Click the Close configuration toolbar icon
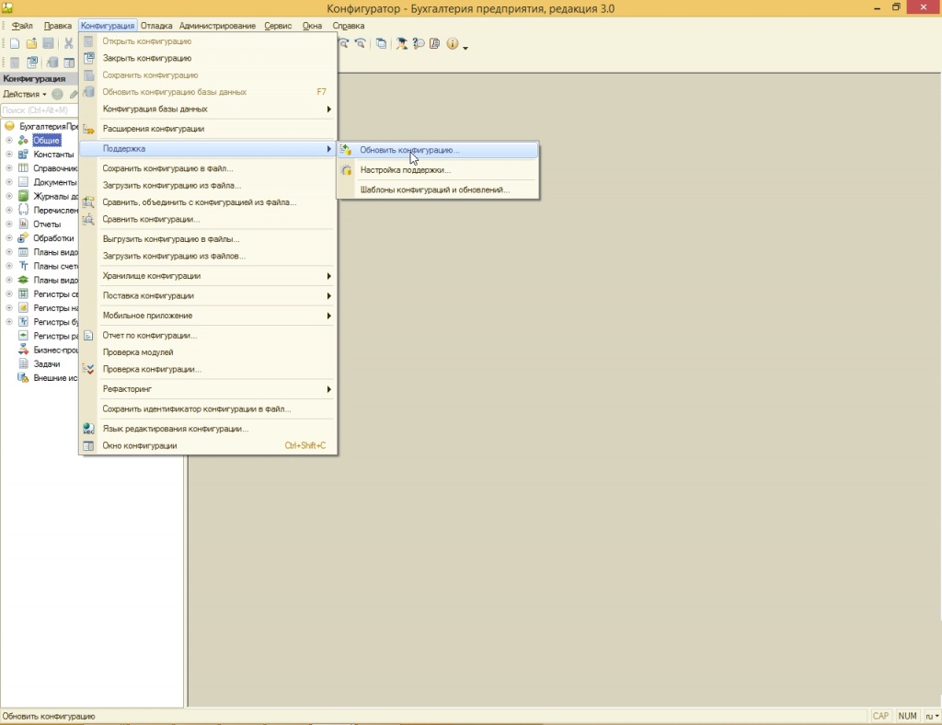This screenshot has width=942, height=725. [x=32, y=63]
